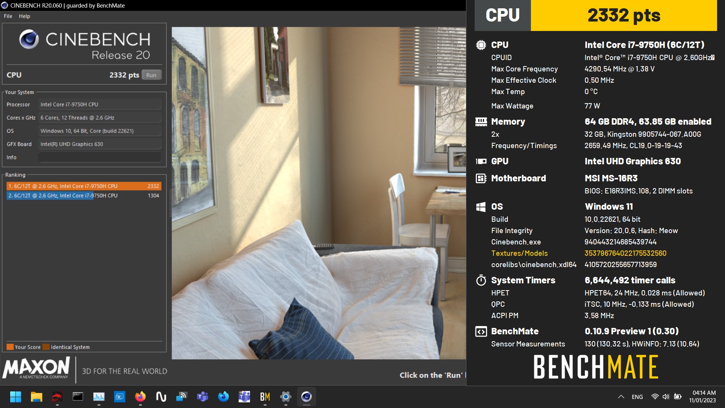
Task: Open Microsoft Teams purple icon in taskbar
Action: pyautogui.click(x=202, y=397)
